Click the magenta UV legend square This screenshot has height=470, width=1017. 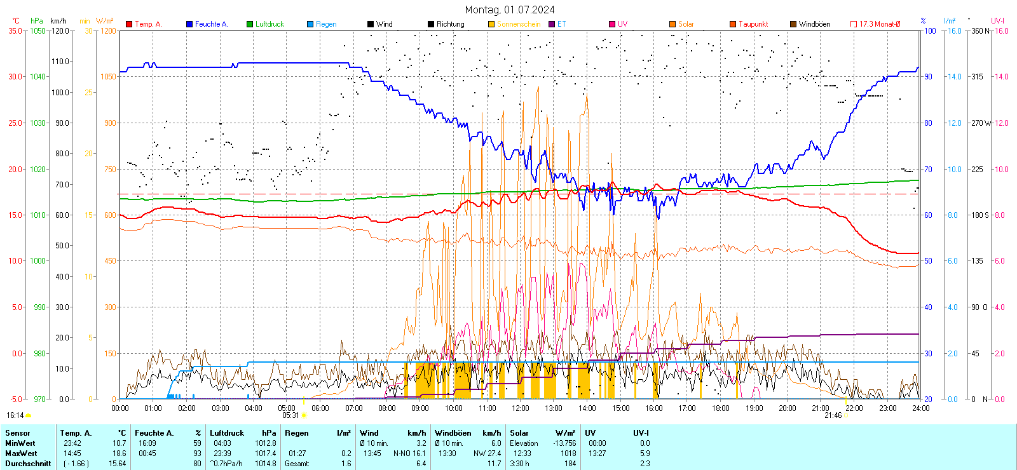[x=612, y=24]
